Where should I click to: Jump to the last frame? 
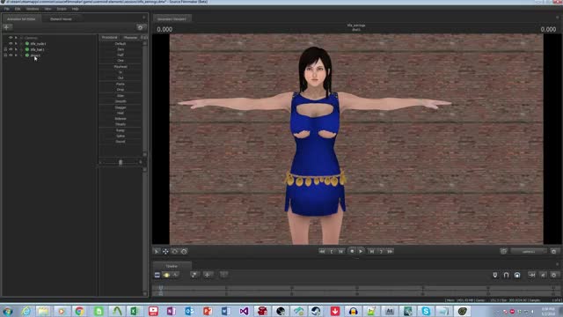[x=390, y=252]
